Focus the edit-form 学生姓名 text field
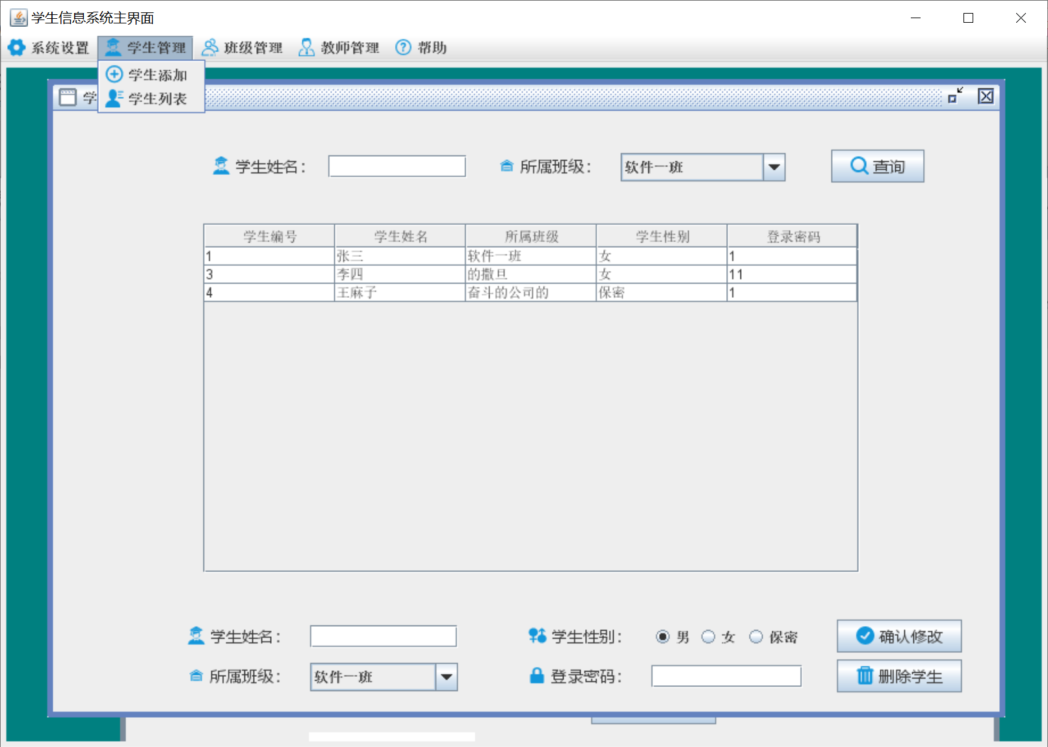The height and width of the screenshot is (747, 1048). [383, 636]
